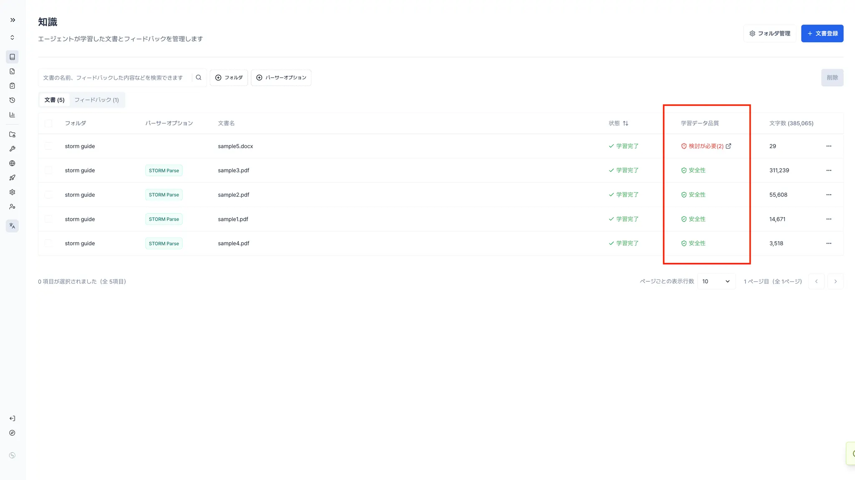
Task: Open the globe icon in sidebar
Action: tap(12, 163)
